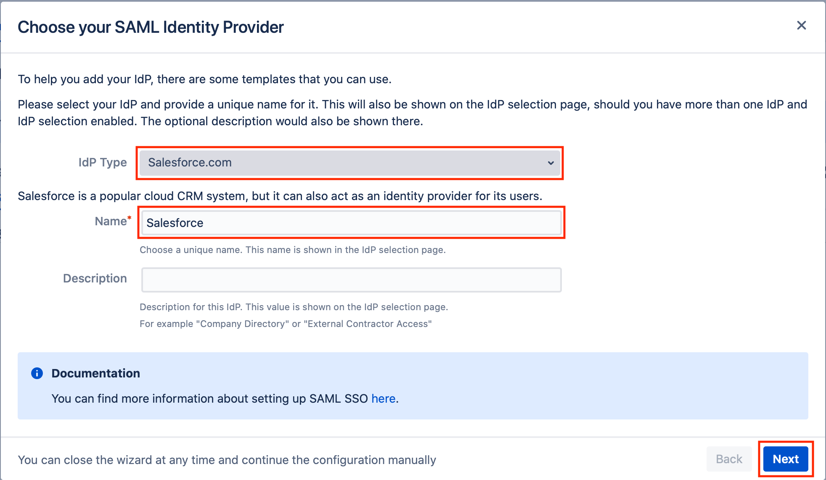826x480 pixels.
Task: Click the chevron arrow in IdP Type selector
Action: pyautogui.click(x=551, y=163)
